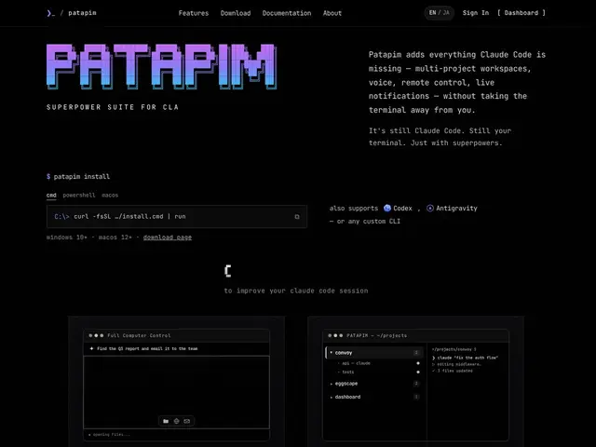Open the Features nav item
Image resolution: width=596 pixels, height=447 pixels.
coord(194,13)
